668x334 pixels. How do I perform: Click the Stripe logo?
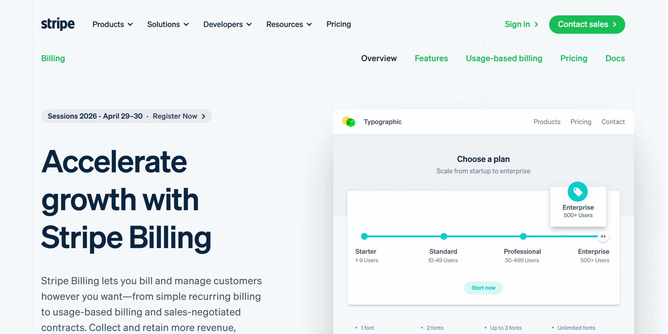pyautogui.click(x=58, y=24)
